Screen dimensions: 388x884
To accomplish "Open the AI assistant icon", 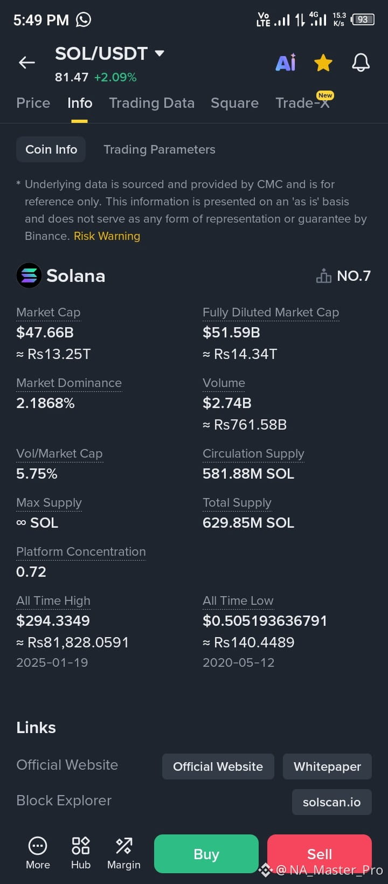I will (x=286, y=63).
